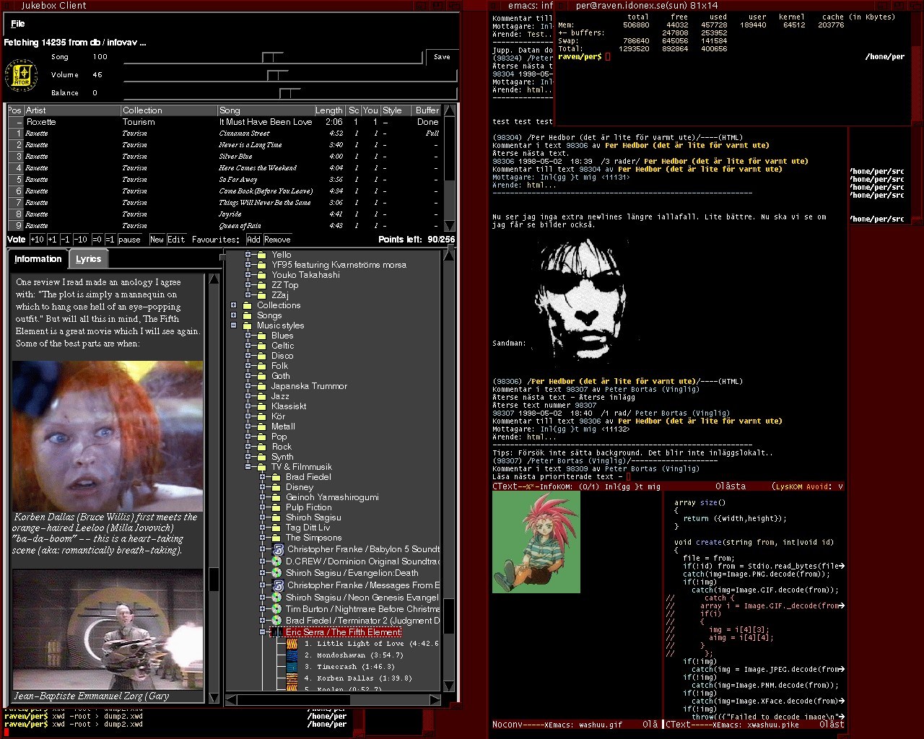
Task: Click the Song position slider handle
Action: pyautogui.click(x=273, y=57)
